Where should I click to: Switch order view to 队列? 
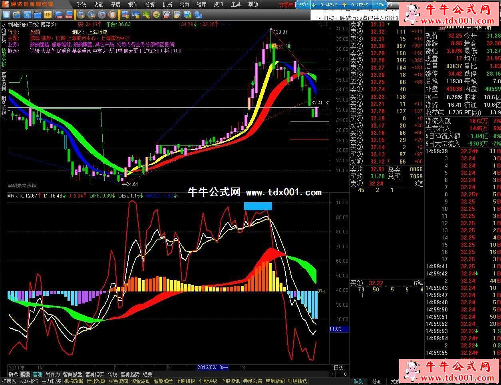[358, 381]
